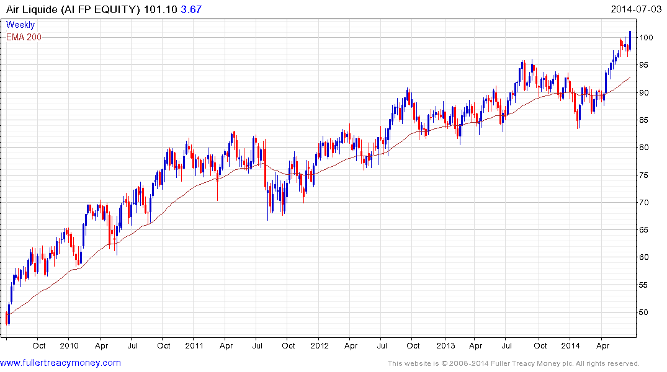Click the 2011 year label on time axis
667x372 pixels.
pyautogui.click(x=194, y=345)
